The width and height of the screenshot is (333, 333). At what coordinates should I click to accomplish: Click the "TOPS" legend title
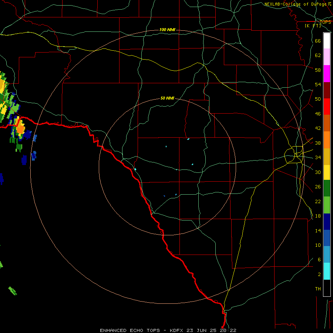click(x=325, y=22)
